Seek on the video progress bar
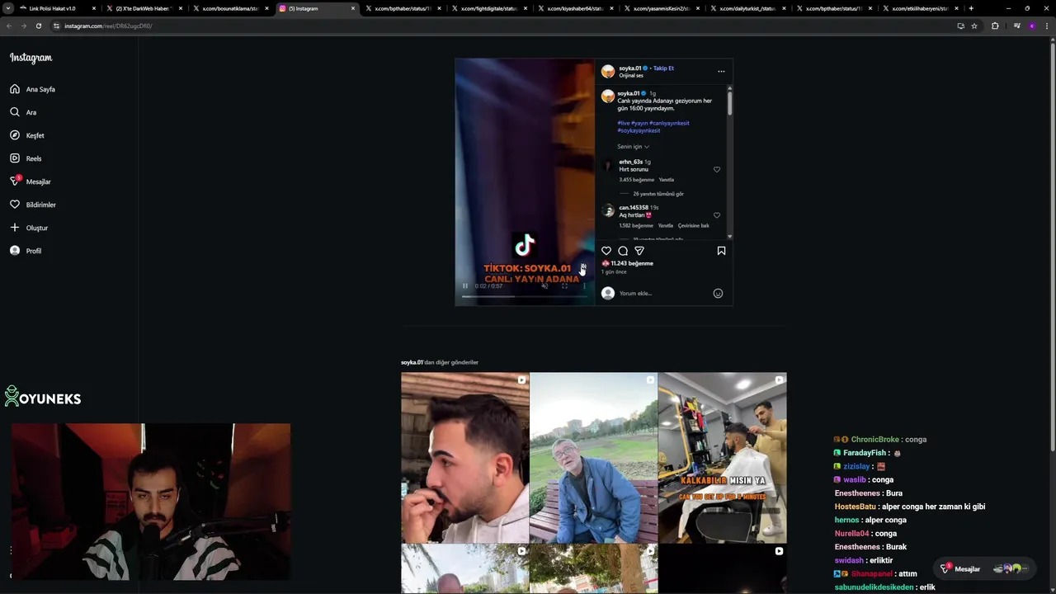The height and width of the screenshot is (594, 1056). (525, 295)
